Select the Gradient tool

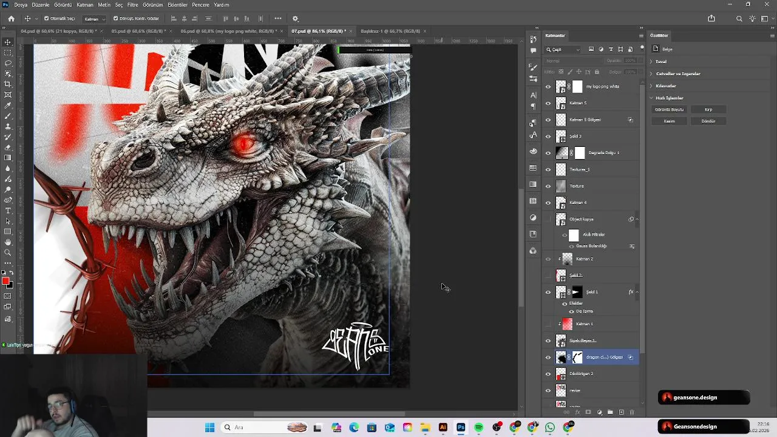[x=8, y=158]
